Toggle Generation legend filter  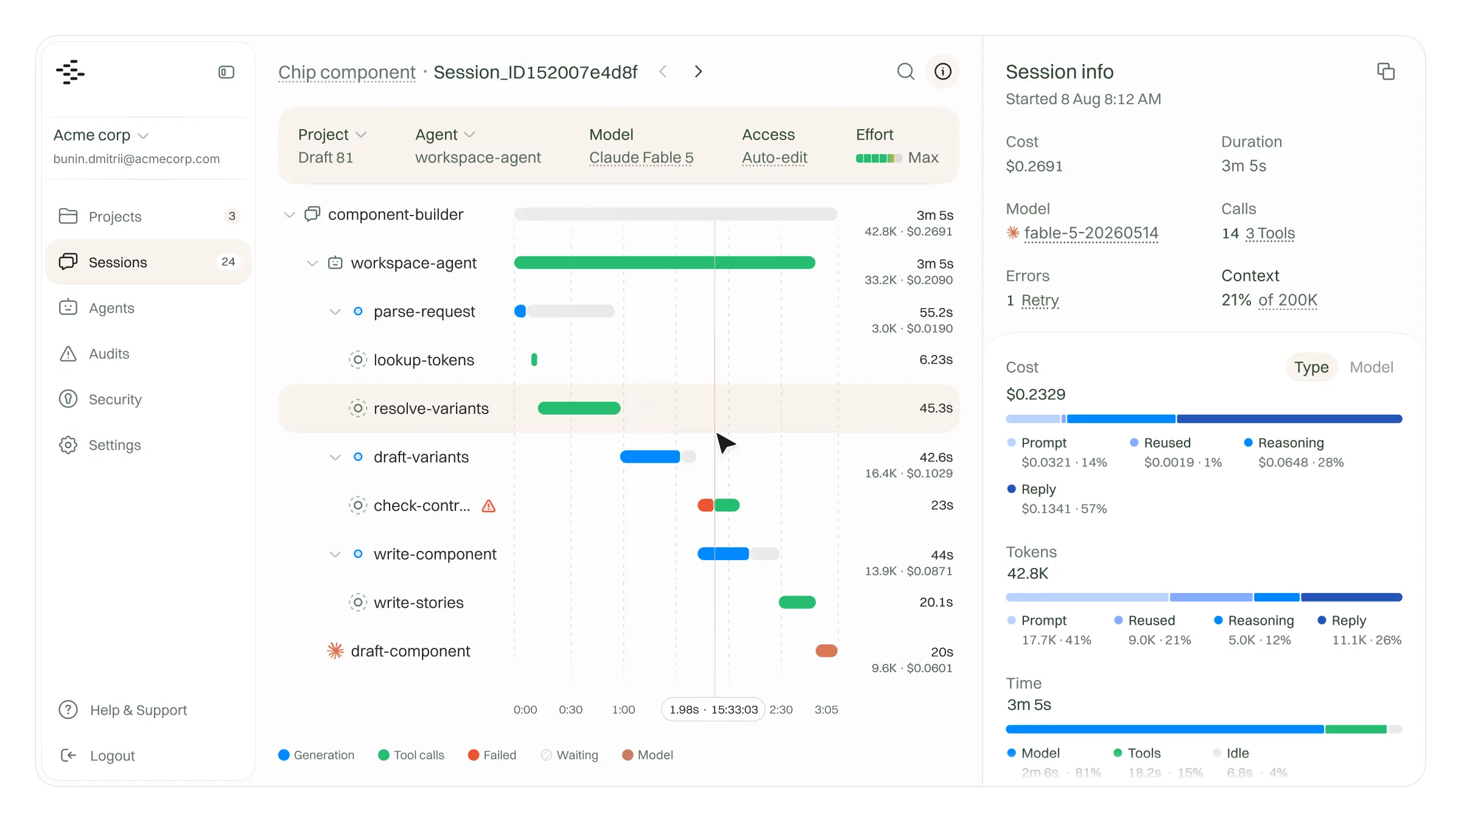317,755
